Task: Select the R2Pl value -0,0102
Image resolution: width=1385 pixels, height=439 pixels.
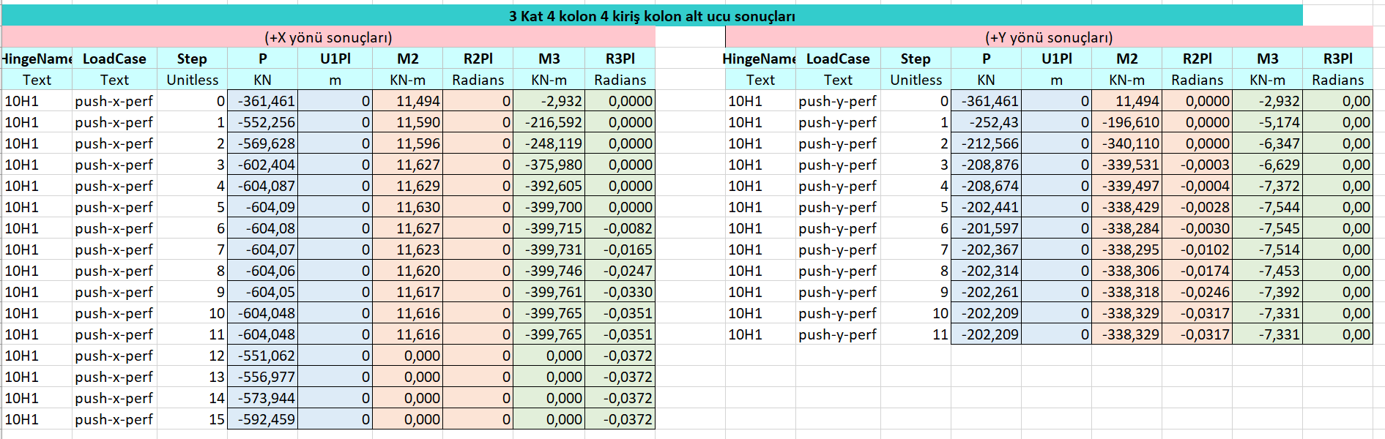Action: click(x=1197, y=249)
